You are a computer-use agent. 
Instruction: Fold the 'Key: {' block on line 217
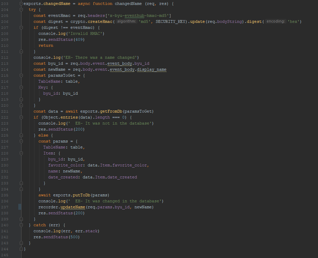(21, 87)
